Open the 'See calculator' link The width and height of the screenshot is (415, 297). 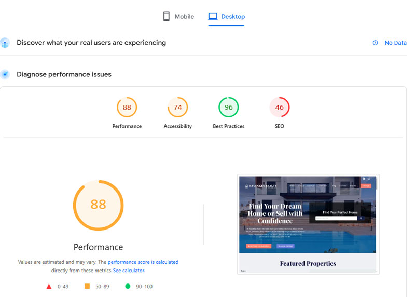[129, 271]
